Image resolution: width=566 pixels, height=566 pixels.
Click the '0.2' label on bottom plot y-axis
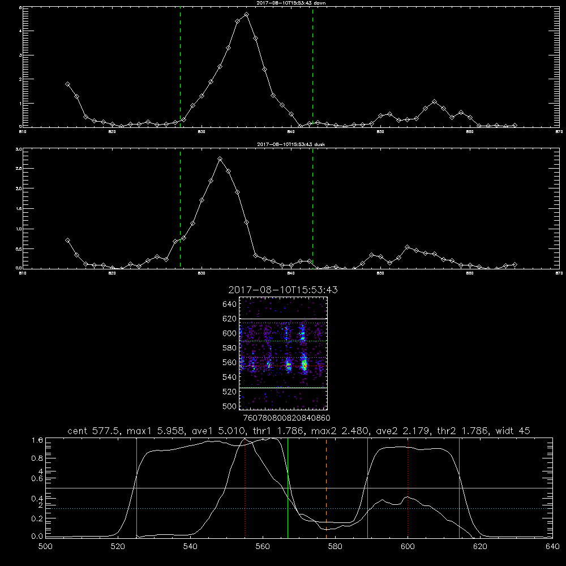(38, 518)
